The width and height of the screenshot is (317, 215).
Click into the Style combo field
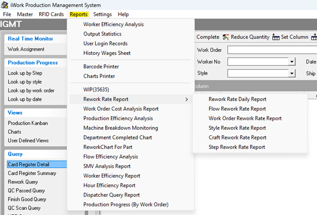pos(258,74)
